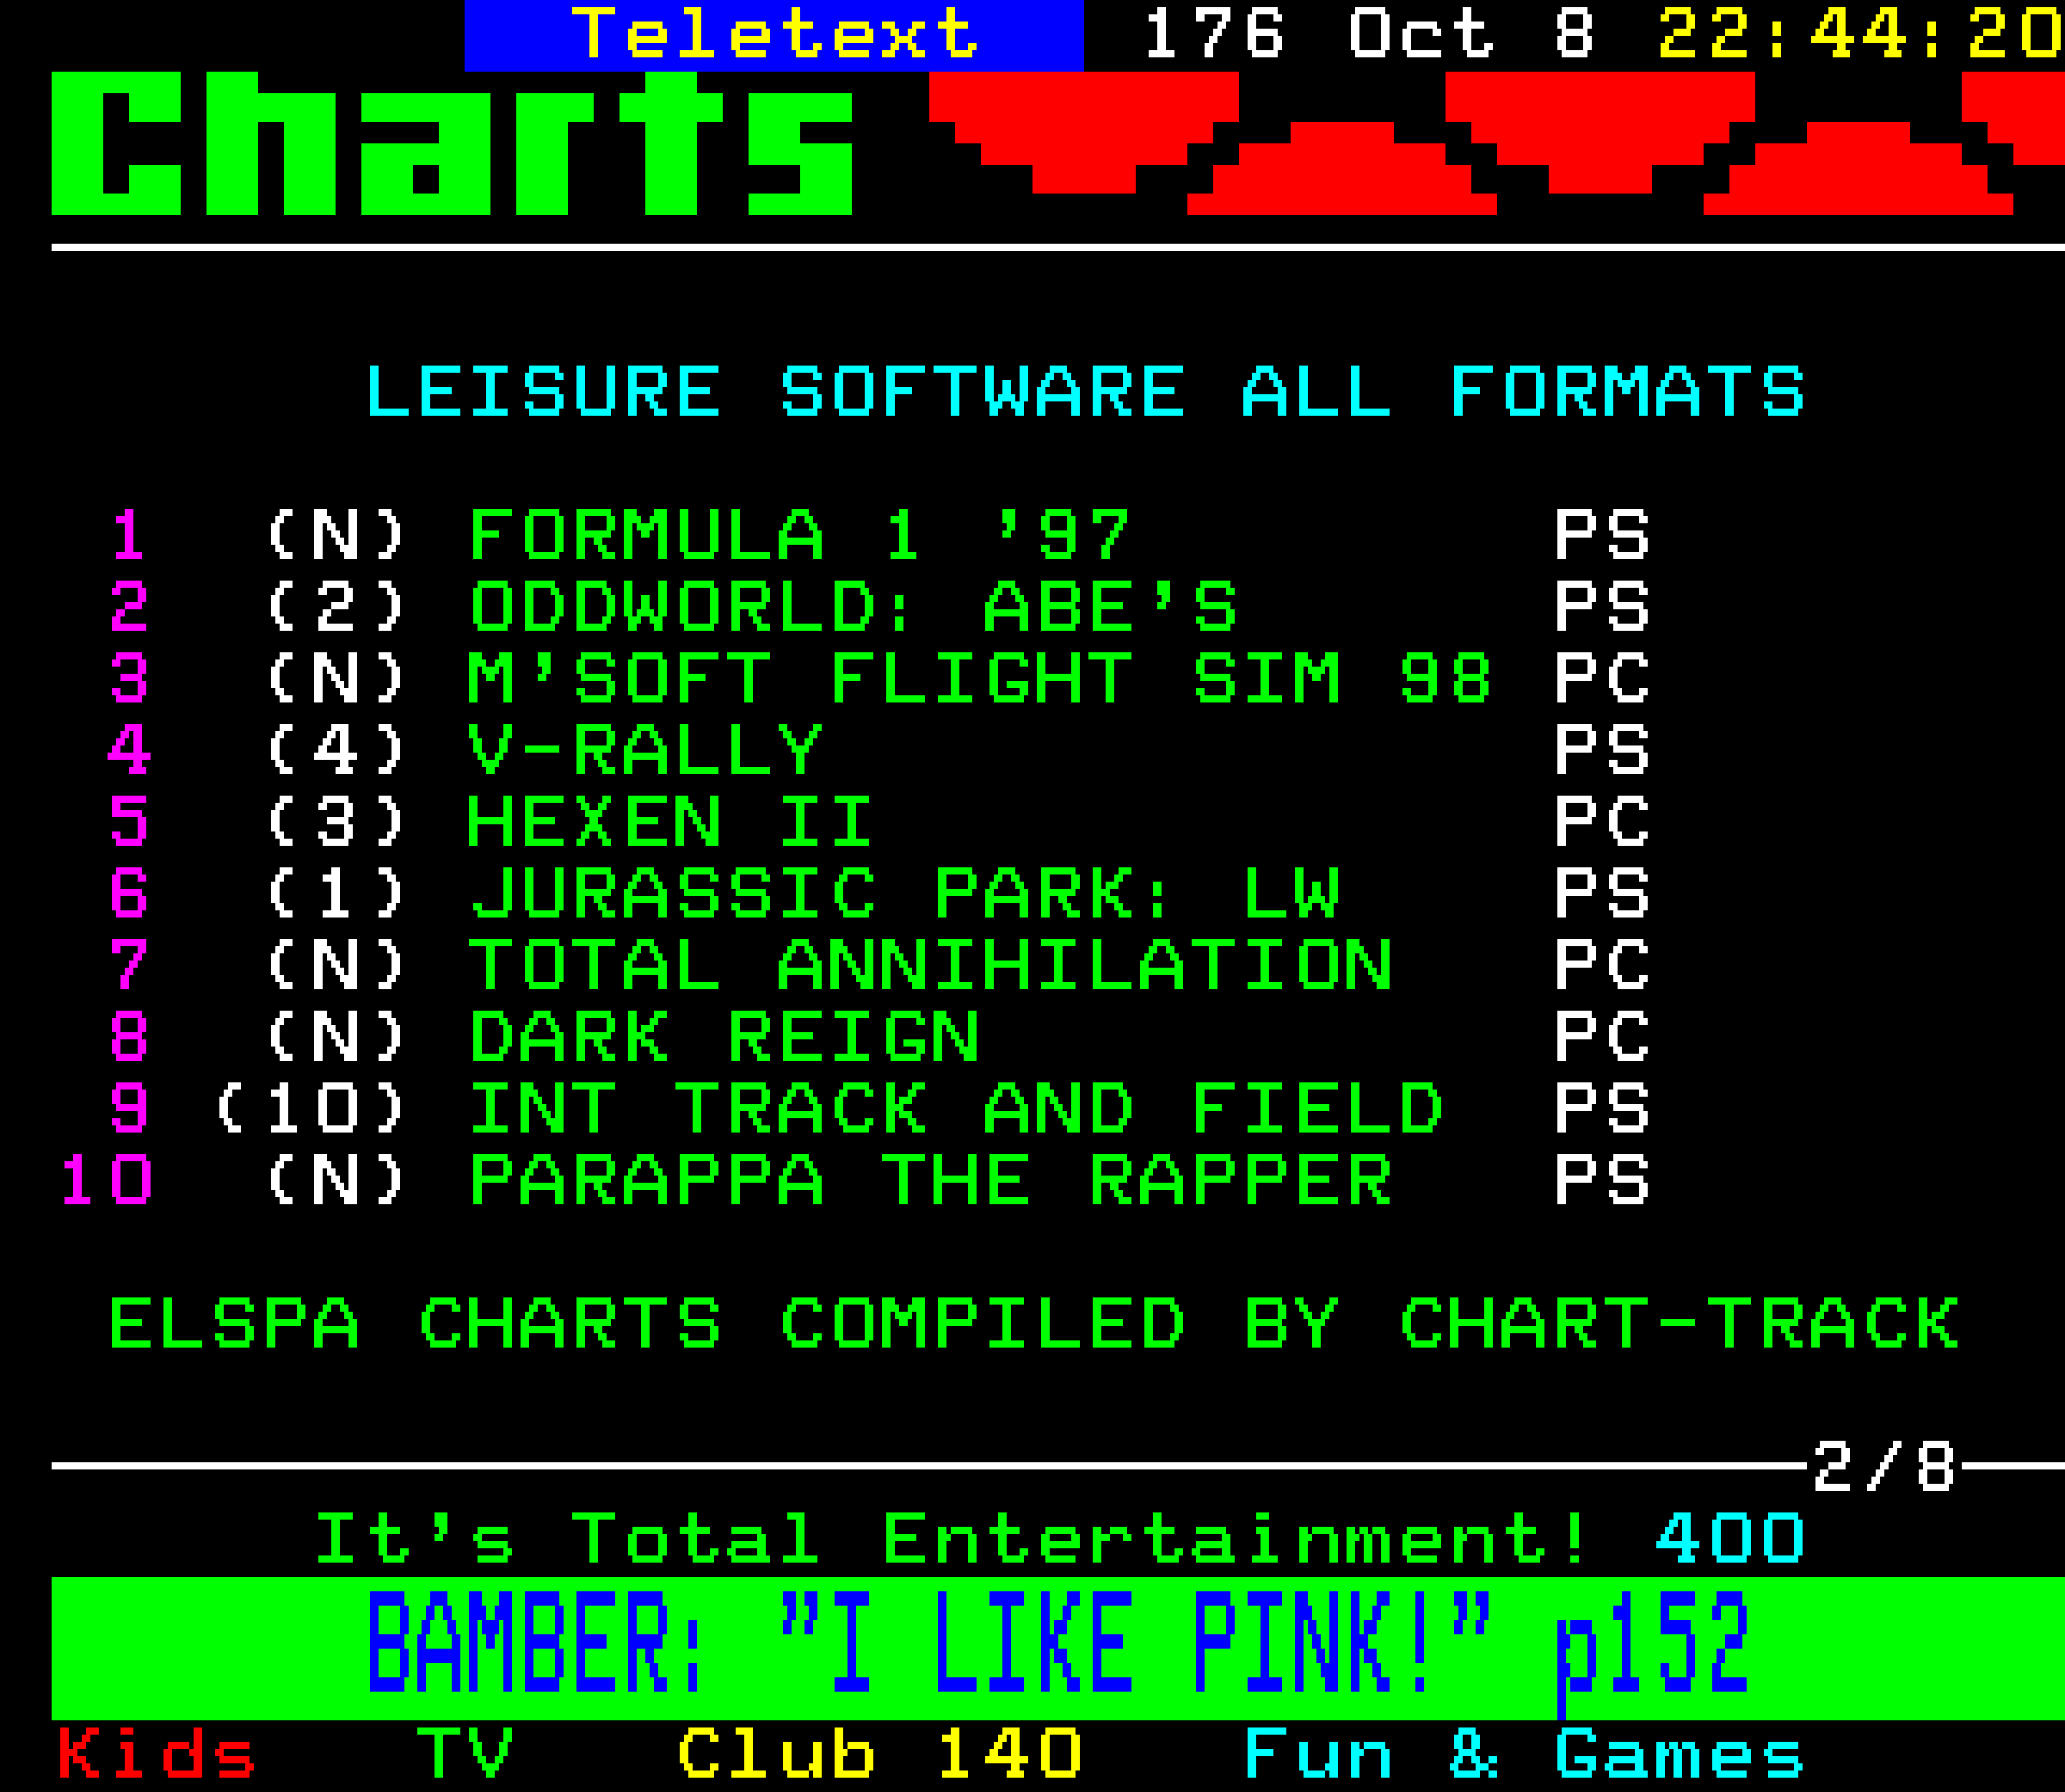Click the FORMULA 1 '97 chart entry
Screen dimensions: 2065x1792
coord(800,535)
